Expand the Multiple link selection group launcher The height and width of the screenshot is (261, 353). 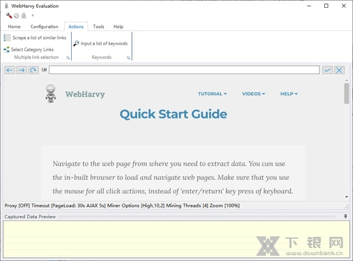pos(68,58)
